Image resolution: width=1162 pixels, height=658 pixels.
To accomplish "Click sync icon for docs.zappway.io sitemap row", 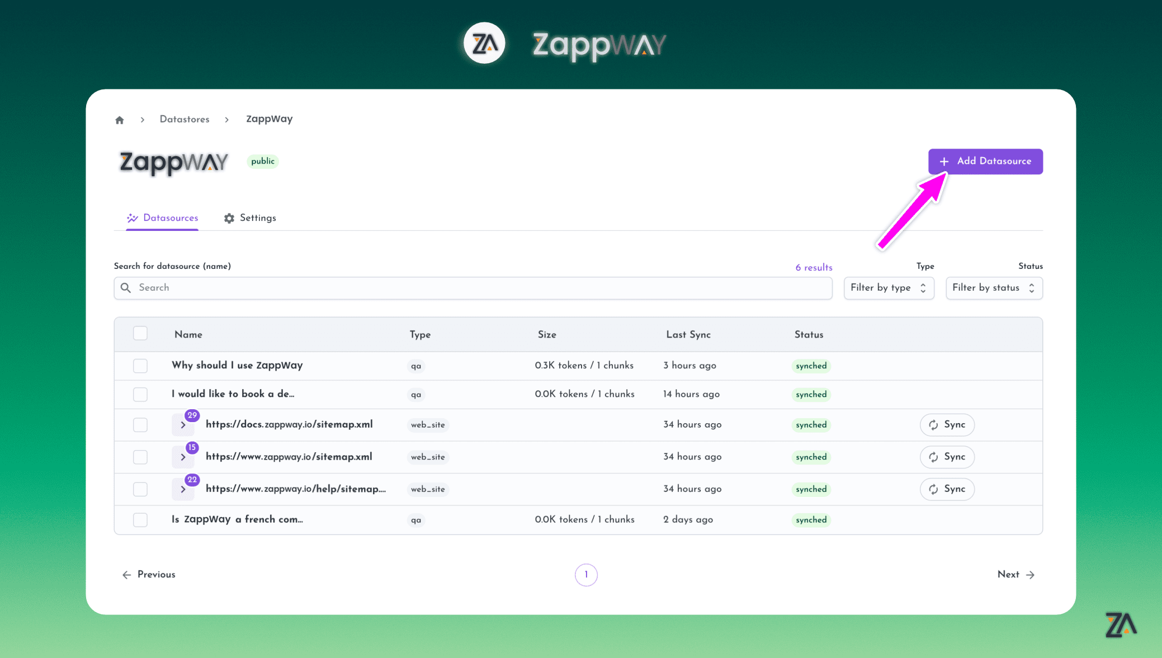I will point(933,425).
